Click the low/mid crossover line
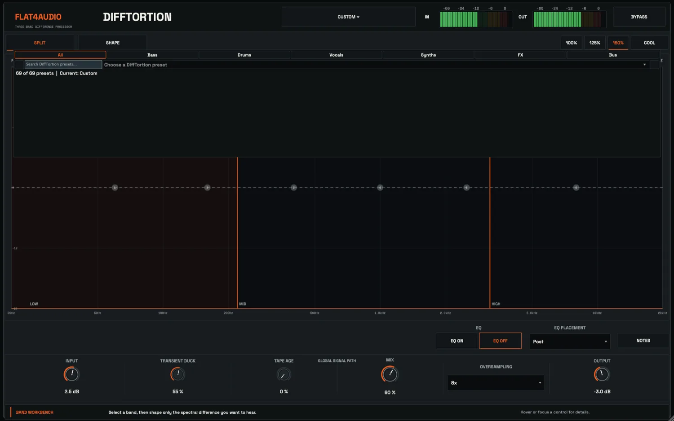This screenshot has height=421, width=674. pyautogui.click(x=237, y=233)
